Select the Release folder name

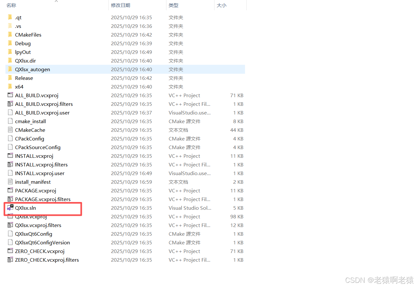point(24,78)
